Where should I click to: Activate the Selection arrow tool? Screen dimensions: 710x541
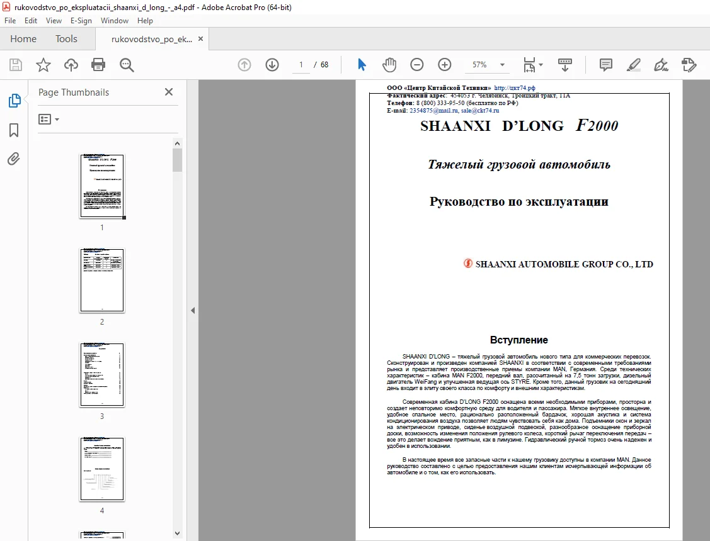(362, 65)
